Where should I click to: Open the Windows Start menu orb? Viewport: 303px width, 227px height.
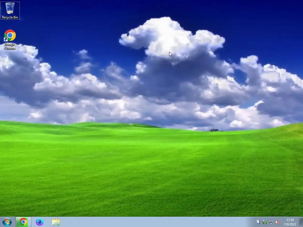tap(7, 222)
